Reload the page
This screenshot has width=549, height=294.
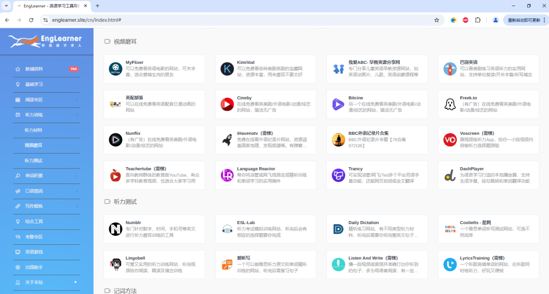tap(31, 20)
